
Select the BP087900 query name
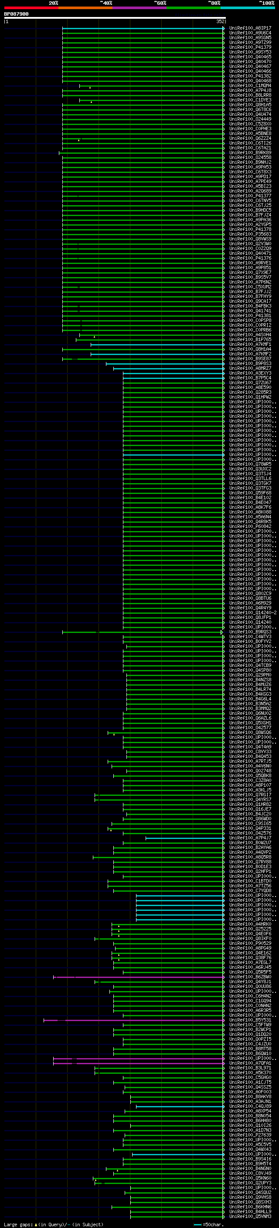coord(16,14)
